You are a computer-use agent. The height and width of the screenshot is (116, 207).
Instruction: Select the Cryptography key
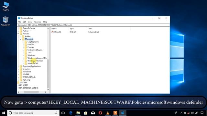coord(33,42)
